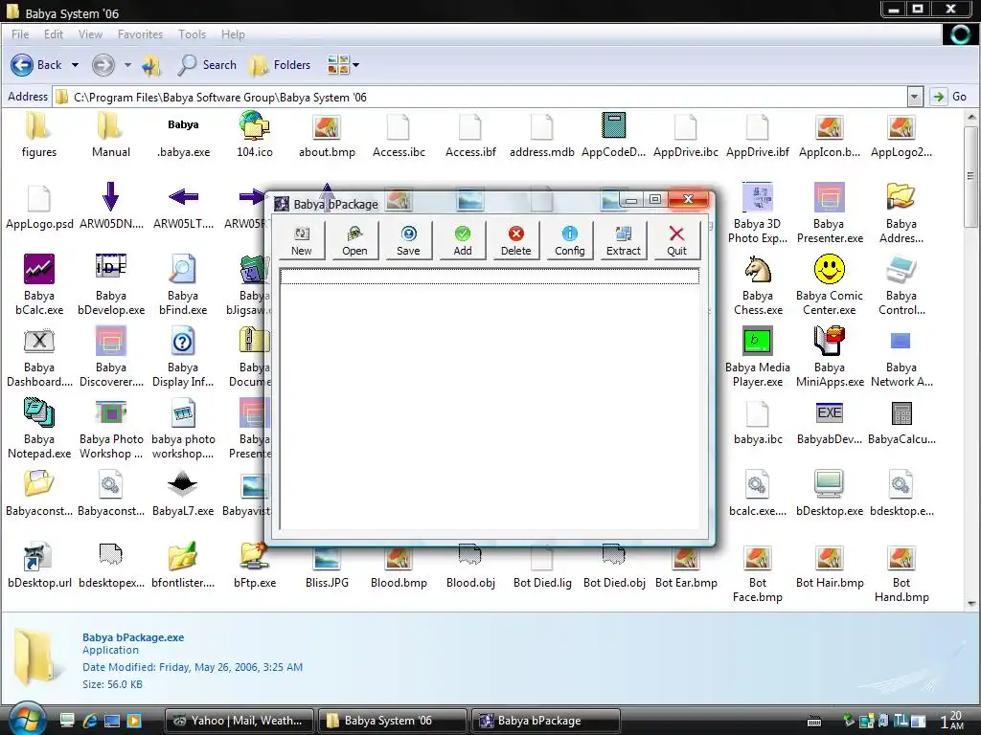The width and height of the screenshot is (981, 735).
Task: Delete entry using the Delete button
Action: (516, 240)
